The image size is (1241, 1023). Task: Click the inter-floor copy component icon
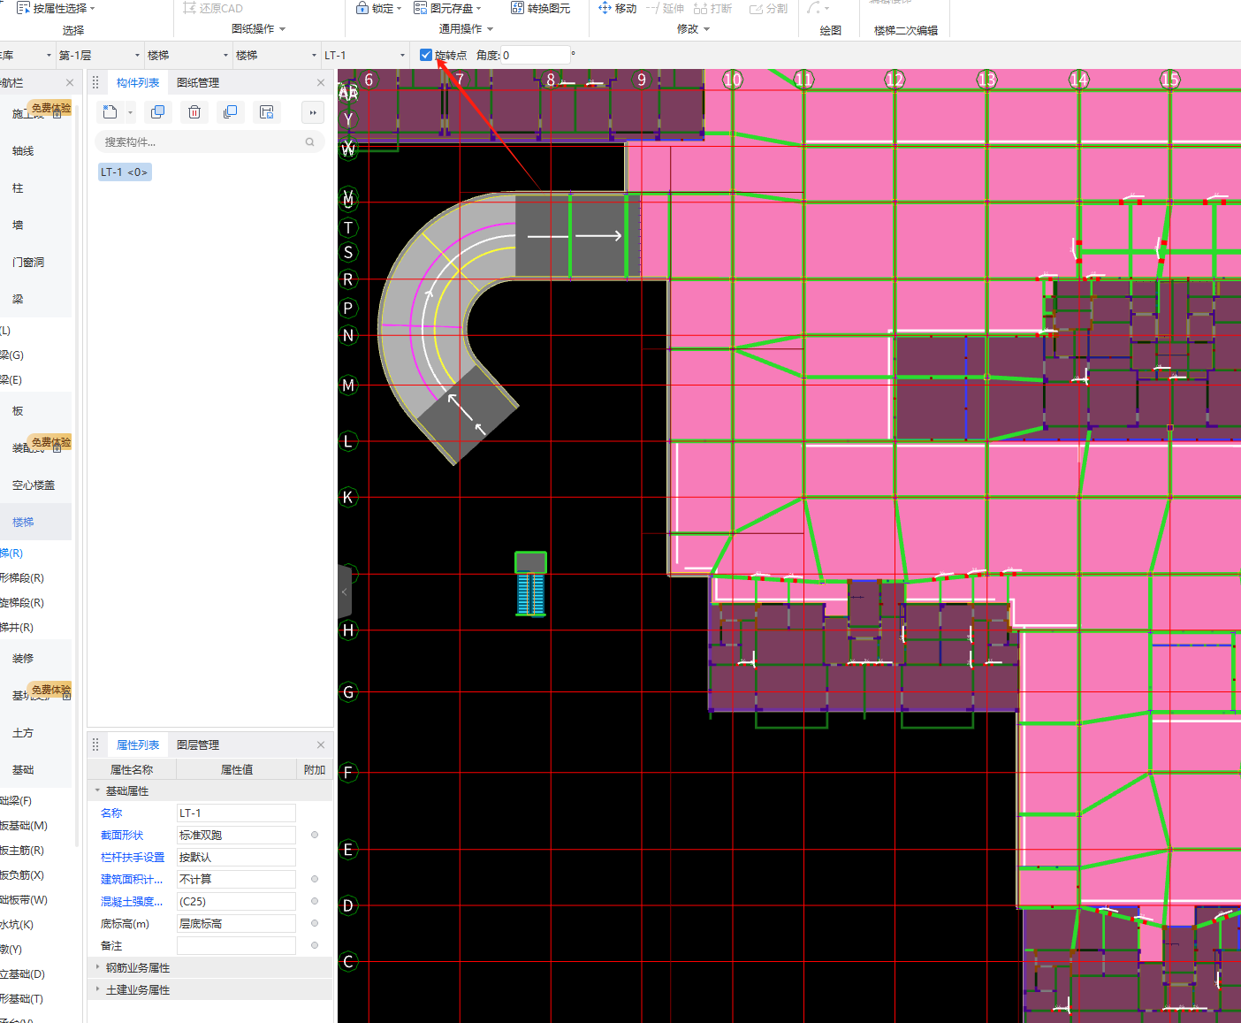click(x=231, y=112)
